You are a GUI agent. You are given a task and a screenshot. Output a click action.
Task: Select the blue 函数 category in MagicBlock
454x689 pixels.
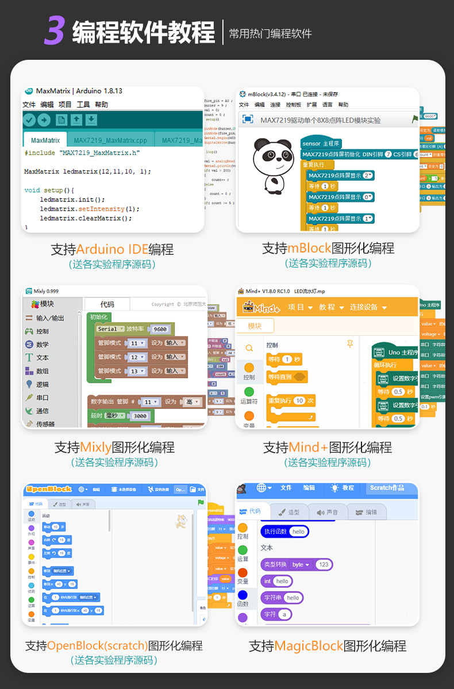(243, 598)
